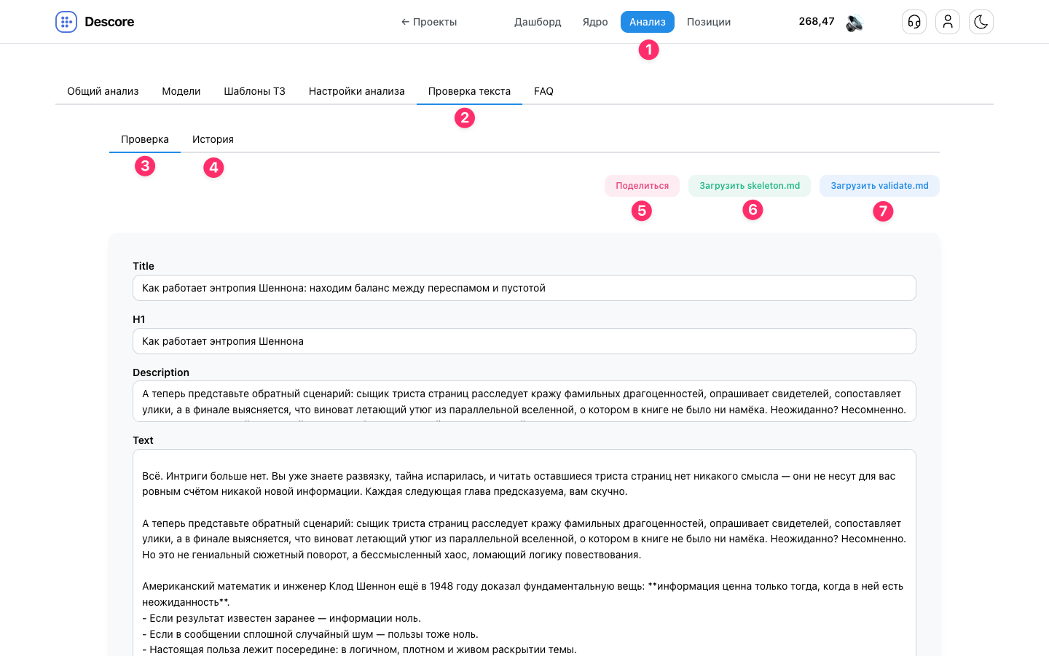The height and width of the screenshot is (656, 1049).
Task: Focus the Title input field
Action: click(524, 288)
